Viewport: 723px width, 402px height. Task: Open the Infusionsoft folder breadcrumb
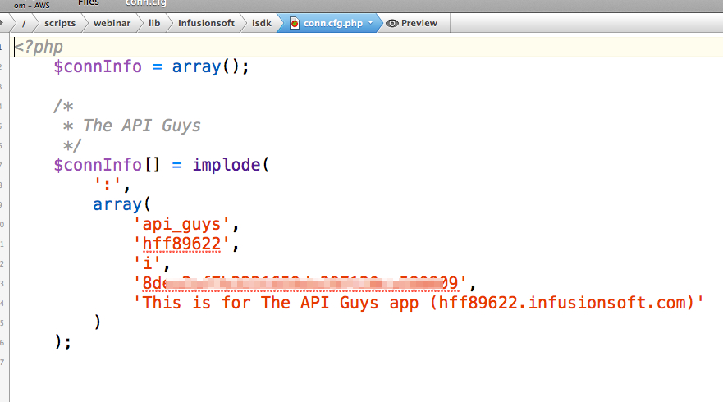click(206, 23)
